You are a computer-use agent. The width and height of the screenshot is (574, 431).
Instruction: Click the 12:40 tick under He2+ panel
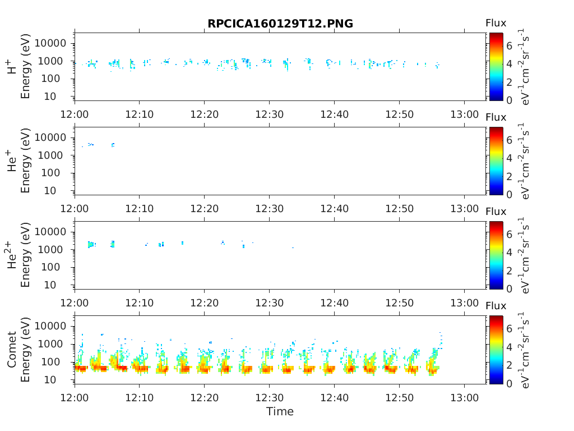335,302
